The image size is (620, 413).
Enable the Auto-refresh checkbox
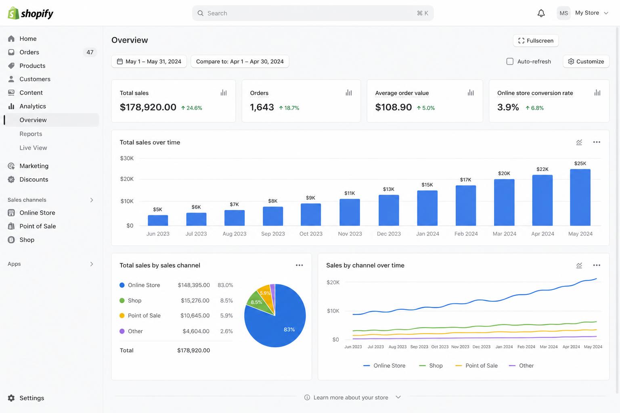(x=510, y=61)
